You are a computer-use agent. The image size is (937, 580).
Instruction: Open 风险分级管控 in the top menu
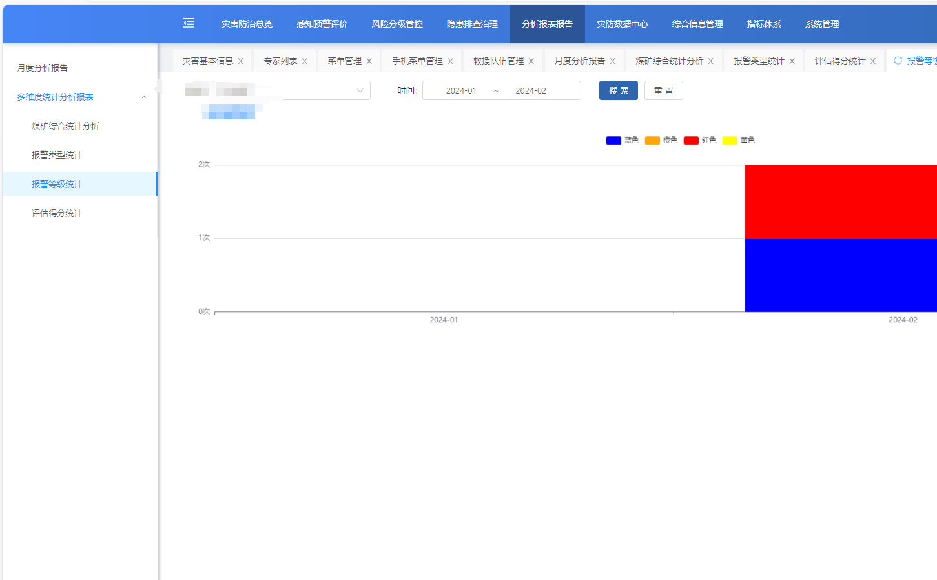[x=397, y=24]
